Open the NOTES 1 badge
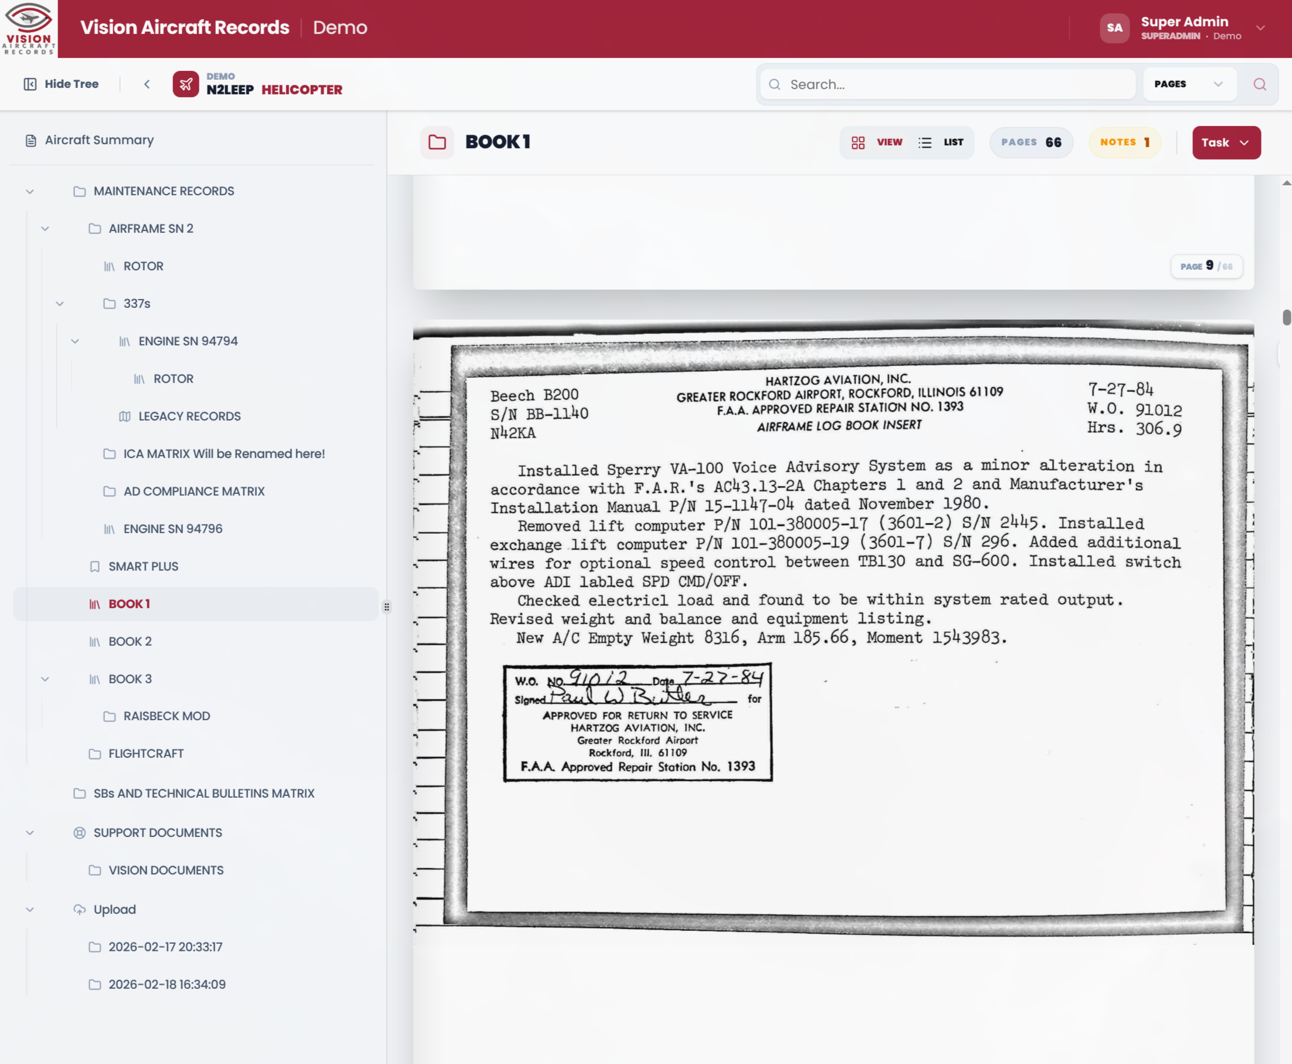Viewport: 1292px width, 1064px height. pyautogui.click(x=1124, y=142)
